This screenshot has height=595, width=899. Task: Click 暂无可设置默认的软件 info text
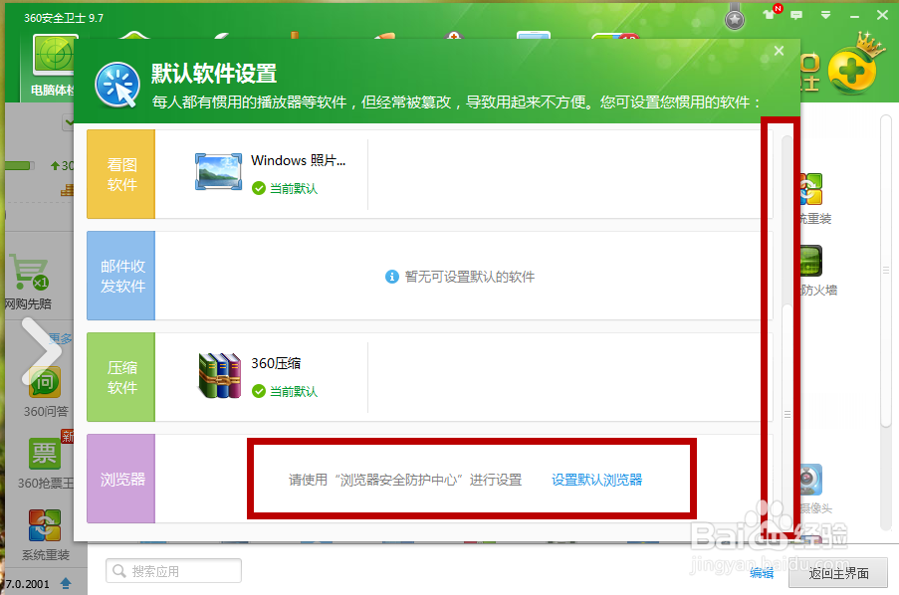coord(470,277)
